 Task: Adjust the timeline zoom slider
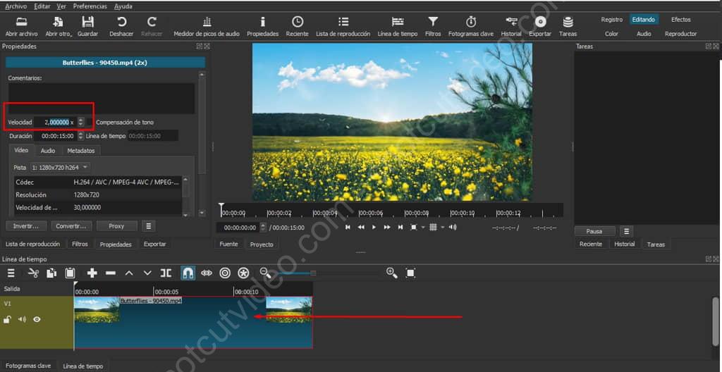tap(313, 273)
